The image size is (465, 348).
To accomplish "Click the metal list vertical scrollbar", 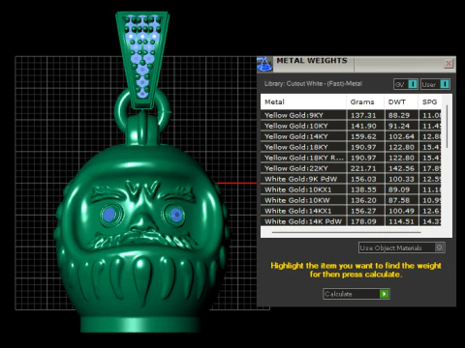I will (447, 127).
